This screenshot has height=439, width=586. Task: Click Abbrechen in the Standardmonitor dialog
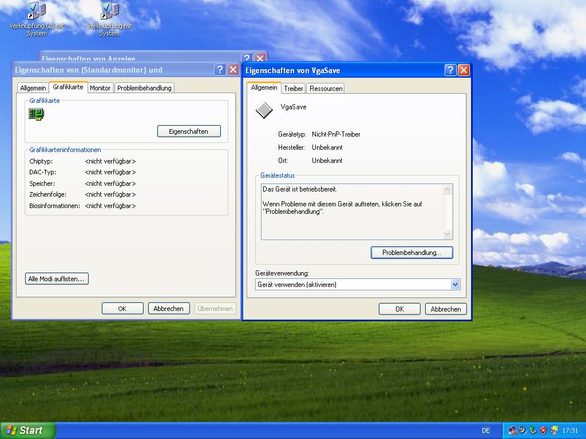[x=169, y=309]
